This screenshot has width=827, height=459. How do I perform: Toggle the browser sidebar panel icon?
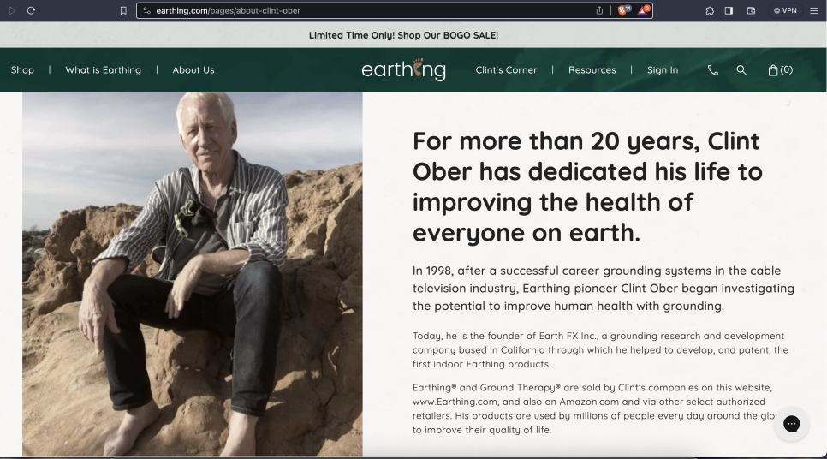pyautogui.click(x=729, y=10)
